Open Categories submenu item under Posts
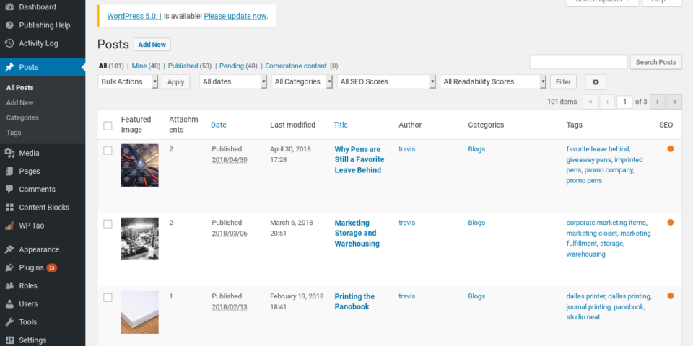This screenshot has height=346, width=693. 22,117
